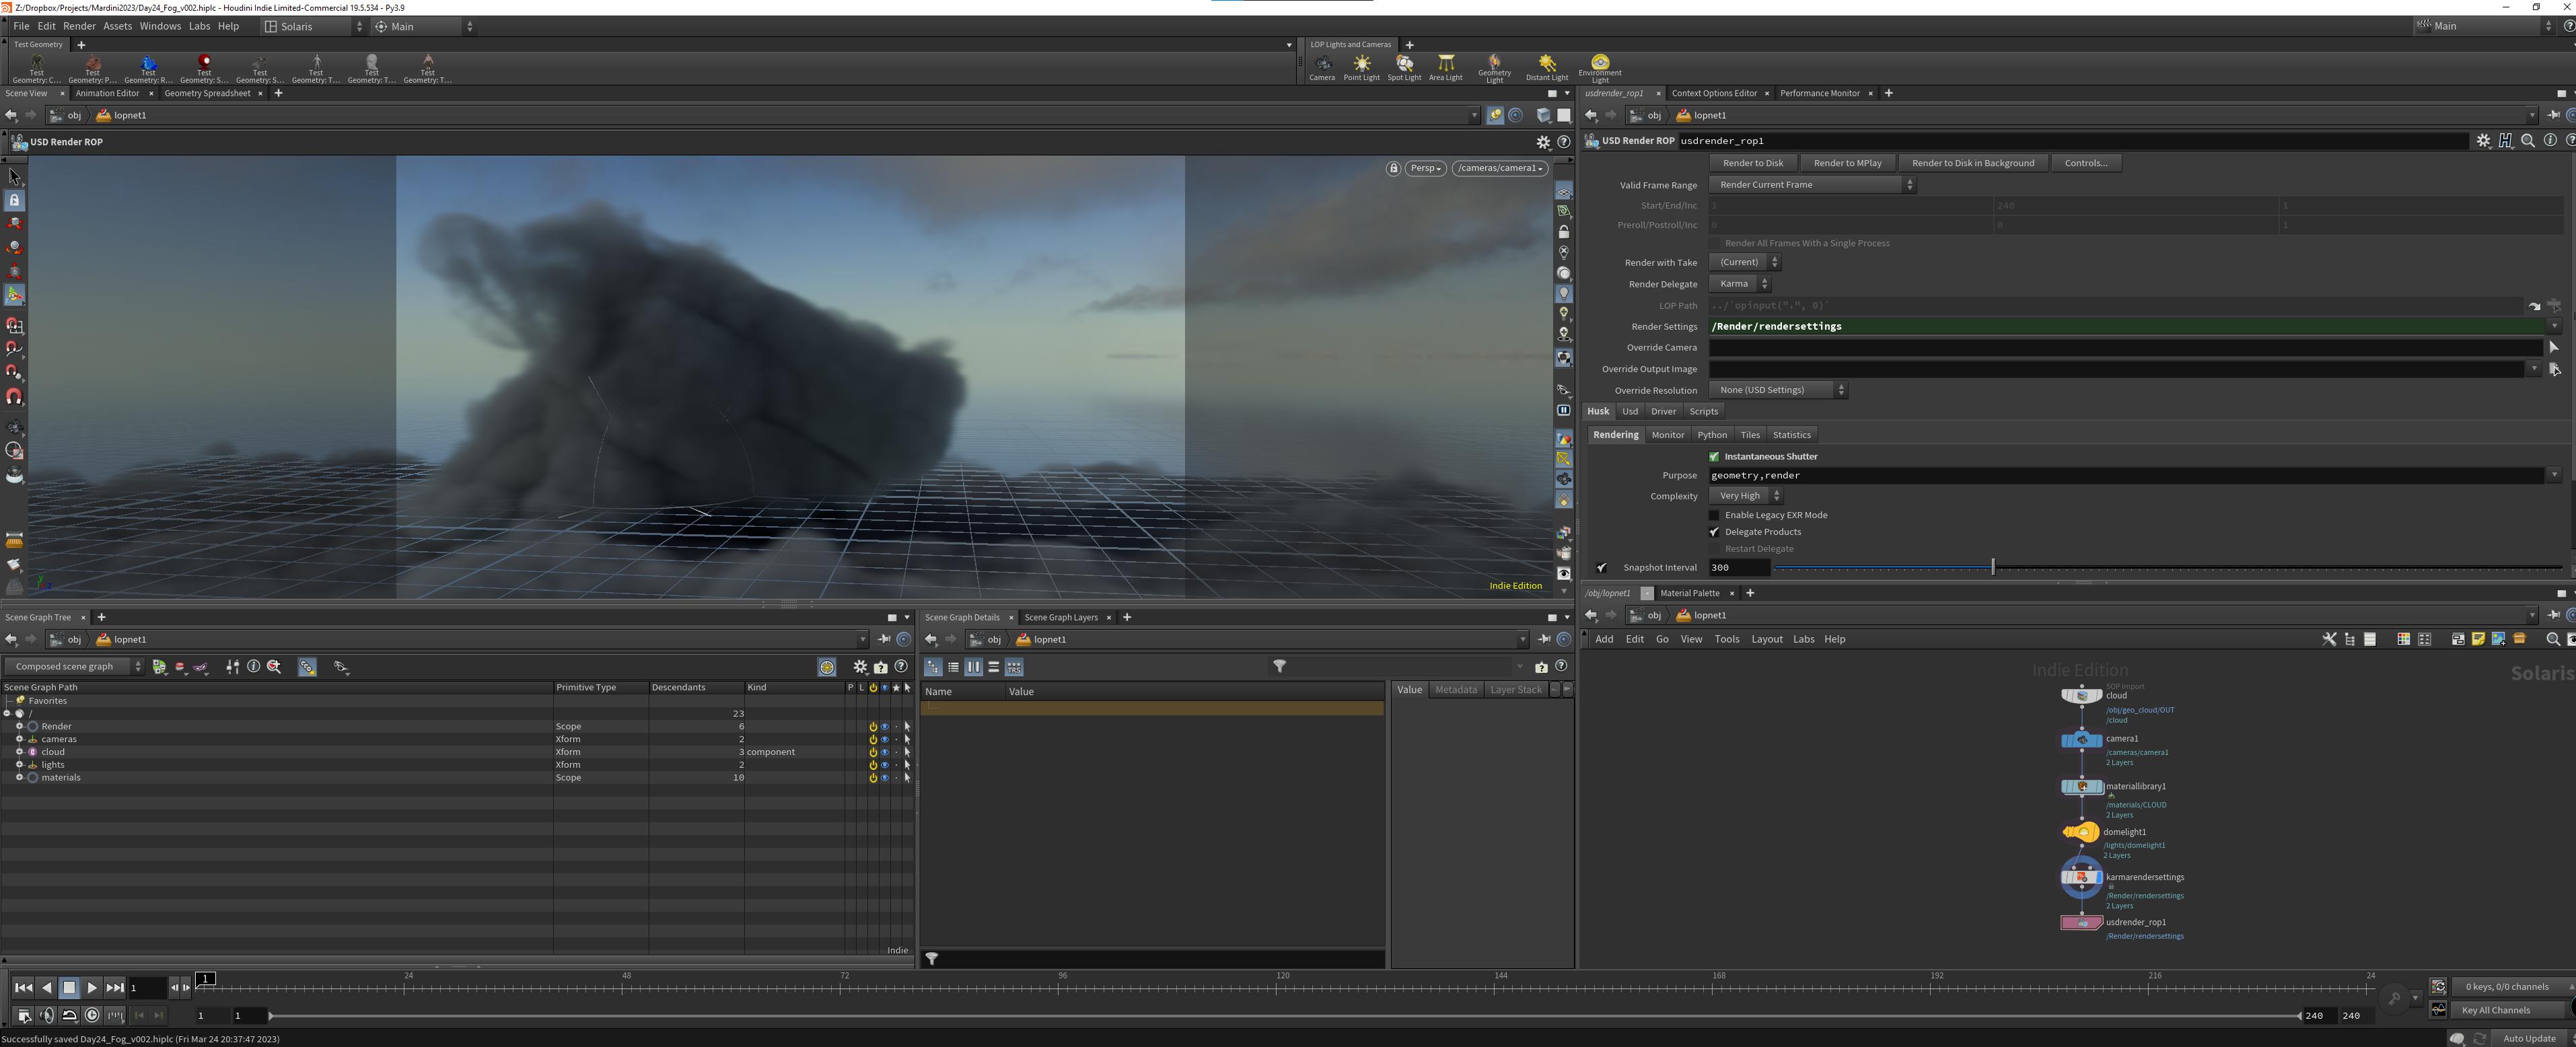Add a Spot Light from the shelf
This screenshot has width=2576, height=1047.
click(1404, 67)
